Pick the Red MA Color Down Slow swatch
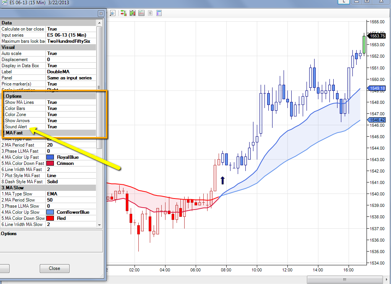The width and height of the screenshot is (391, 284). pyautogui.click(x=50, y=218)
